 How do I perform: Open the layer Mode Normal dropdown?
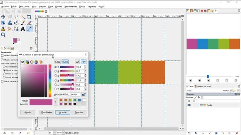click(231, 91)
